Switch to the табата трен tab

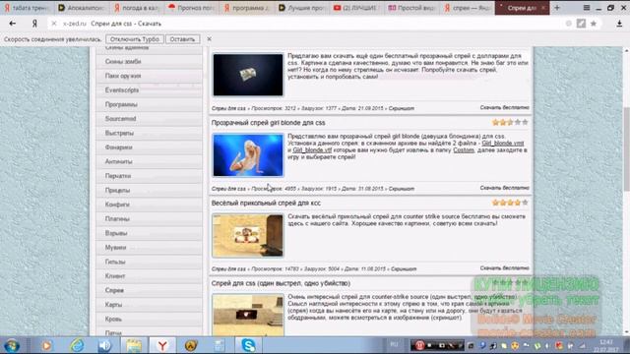(x=27, y=8)
